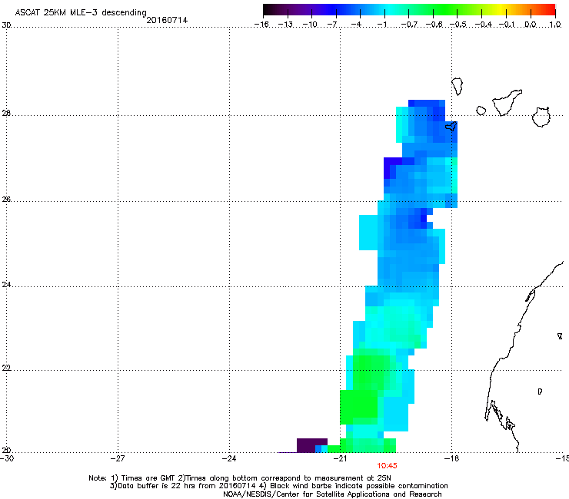Click the Gran Canaria island outline
Image resolution: width=569 pixels, height=499 pixels.
click(541, 117)
